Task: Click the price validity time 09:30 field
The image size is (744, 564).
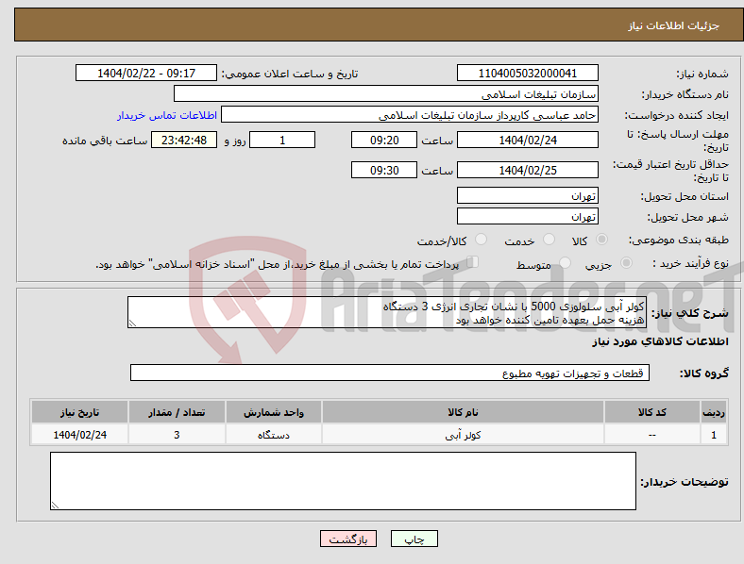Action: 384,170
